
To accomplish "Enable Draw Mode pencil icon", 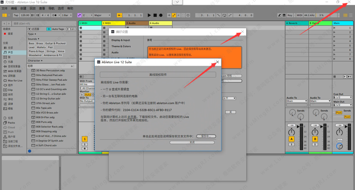I will pyautogui.click(x=279, y=15).
